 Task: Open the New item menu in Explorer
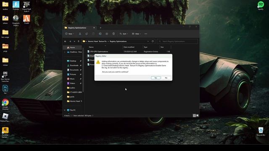69,34
